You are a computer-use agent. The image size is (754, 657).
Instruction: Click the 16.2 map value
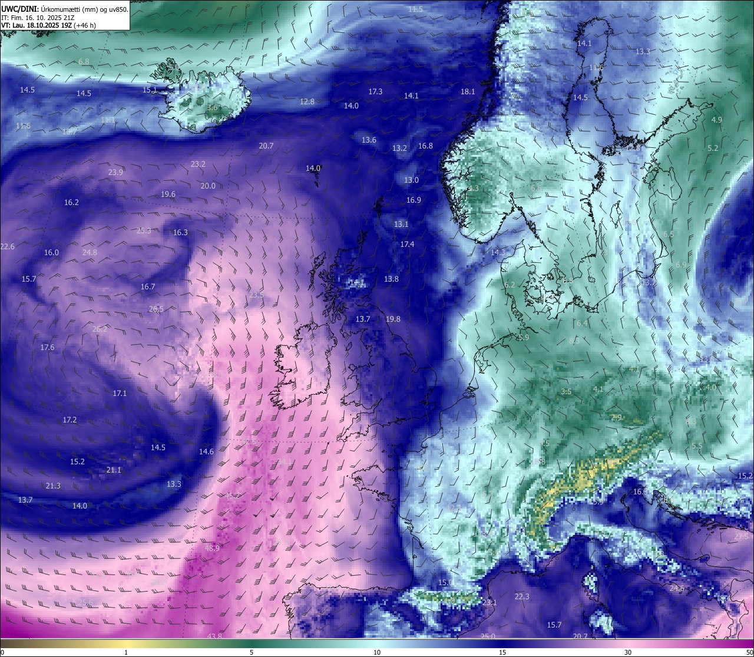click(x=71, y=202)
